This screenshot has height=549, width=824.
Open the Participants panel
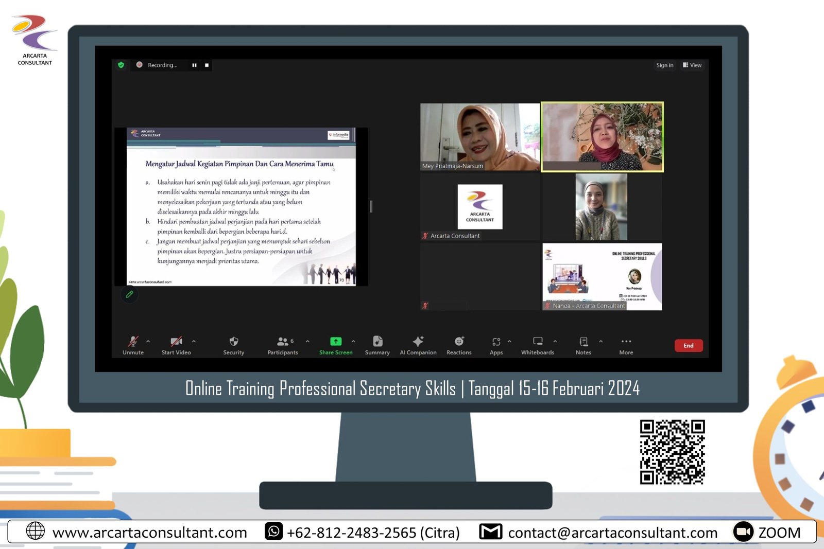tap(283, 342)
